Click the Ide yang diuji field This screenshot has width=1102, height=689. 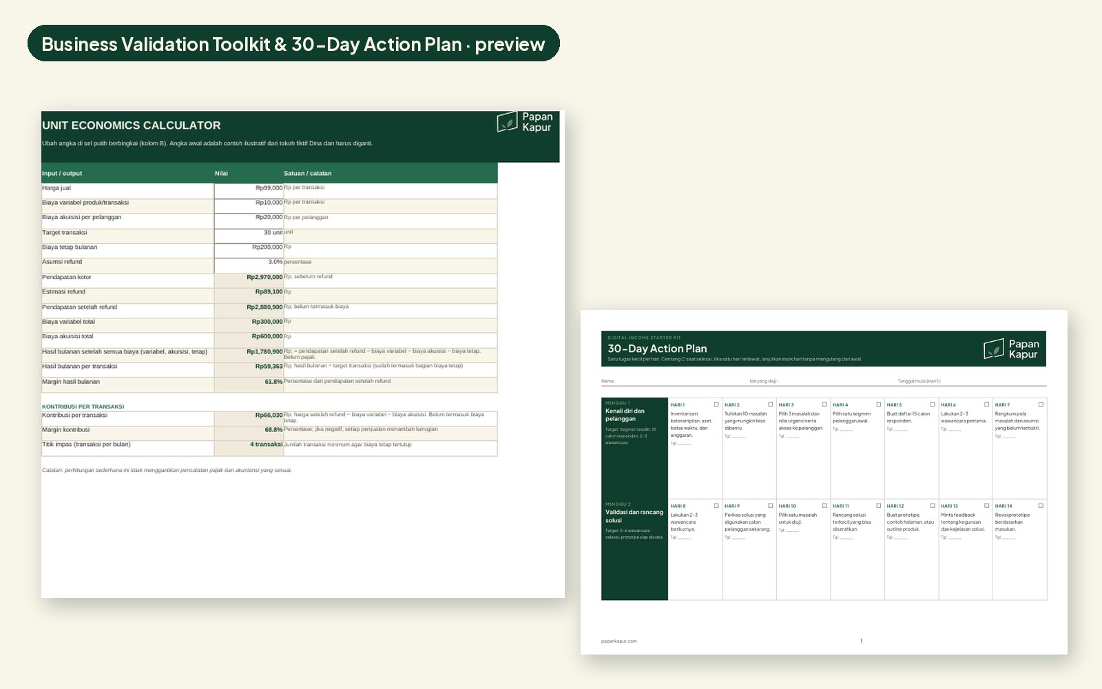823,381
